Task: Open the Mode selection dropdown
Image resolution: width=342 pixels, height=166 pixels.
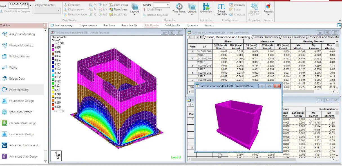Action: pyautogui.click(x=168, y=5)
